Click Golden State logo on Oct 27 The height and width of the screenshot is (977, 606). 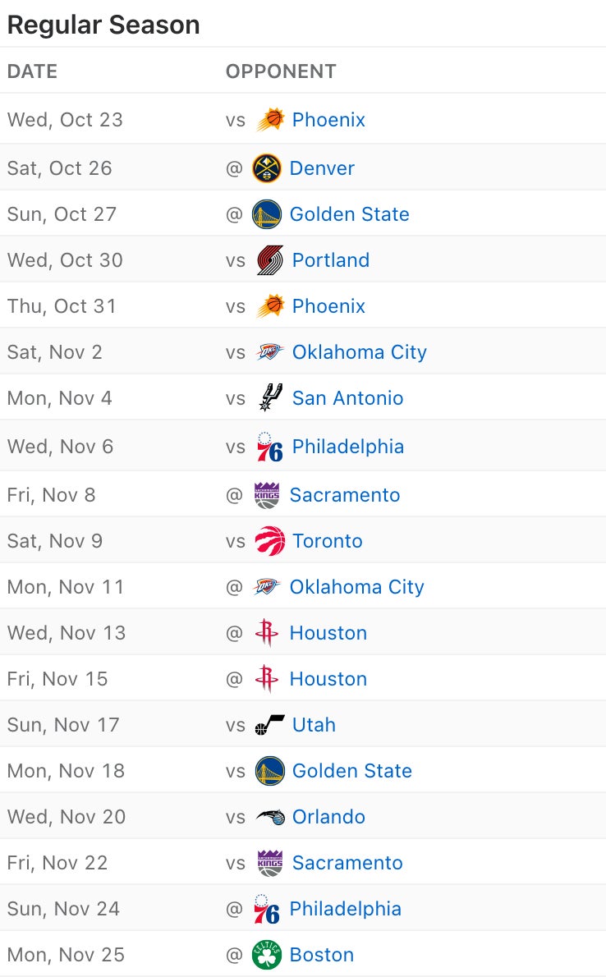pyautogui.click(x=267, y=214)
